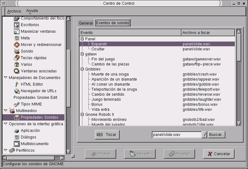Collapse the Multimedios tree section
Screen dimensions: 248x169
click(x=6, y=110)
